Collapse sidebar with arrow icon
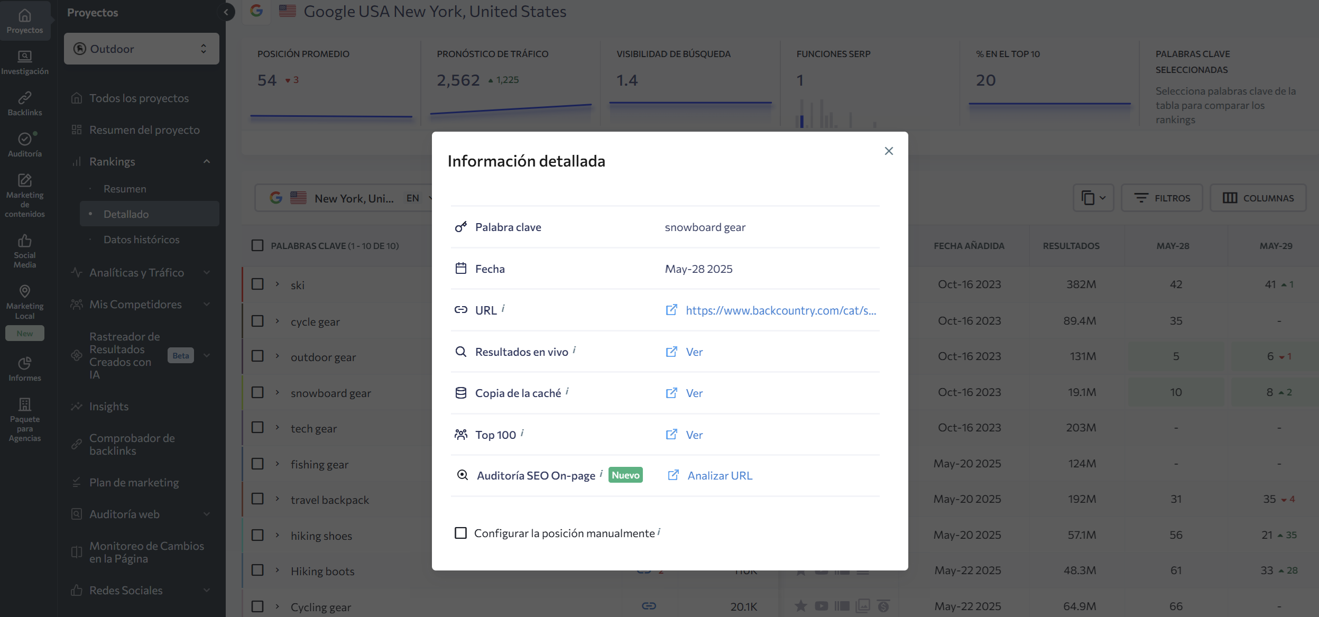The width and height of the screenshot is (1319, 617). [226, 12]
